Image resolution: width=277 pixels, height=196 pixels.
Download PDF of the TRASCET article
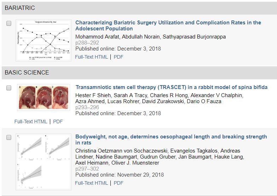(x=58, y=121)
